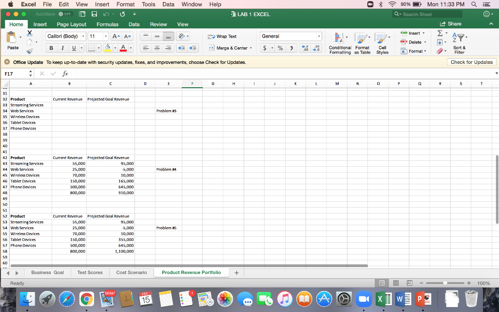
Task: Dismiss the Office Update banner
Action: [x=7, y=62]
